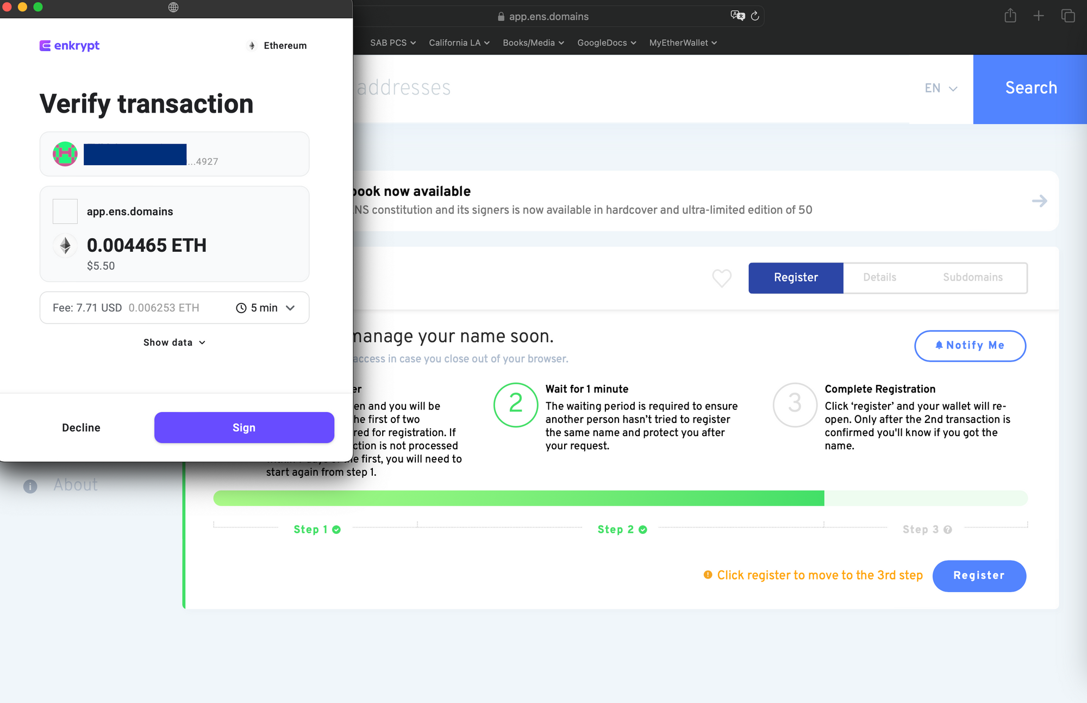The width and height of the screenshot is (1087, 703).
Task: Click the 0.006253 ETH fee amount
Action: pyautogui.click(x=164, y=308)
